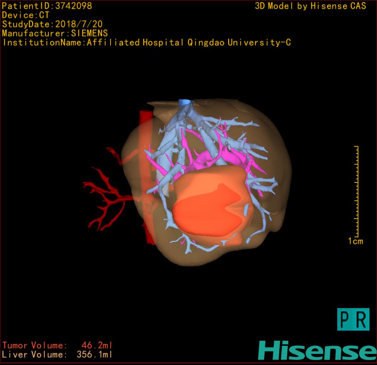Image resolution: width=377 pixels, height=365 pixels.
Task: Click the Manufacturer:SIEMENS label
Action: click(x=55, y=33)
